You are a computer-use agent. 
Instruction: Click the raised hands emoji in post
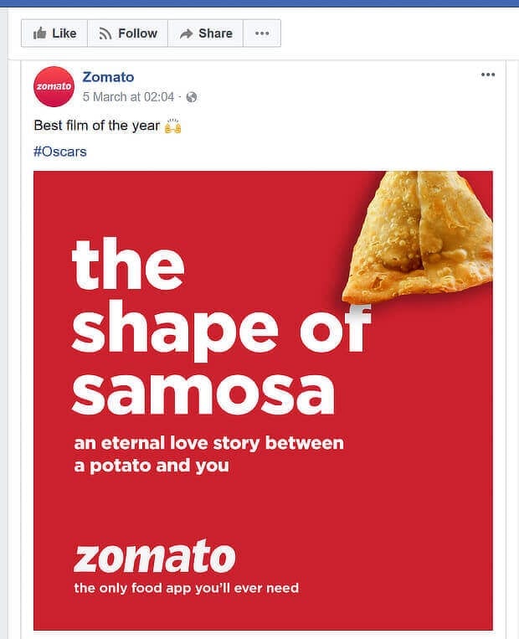click(x=173, y=126)
